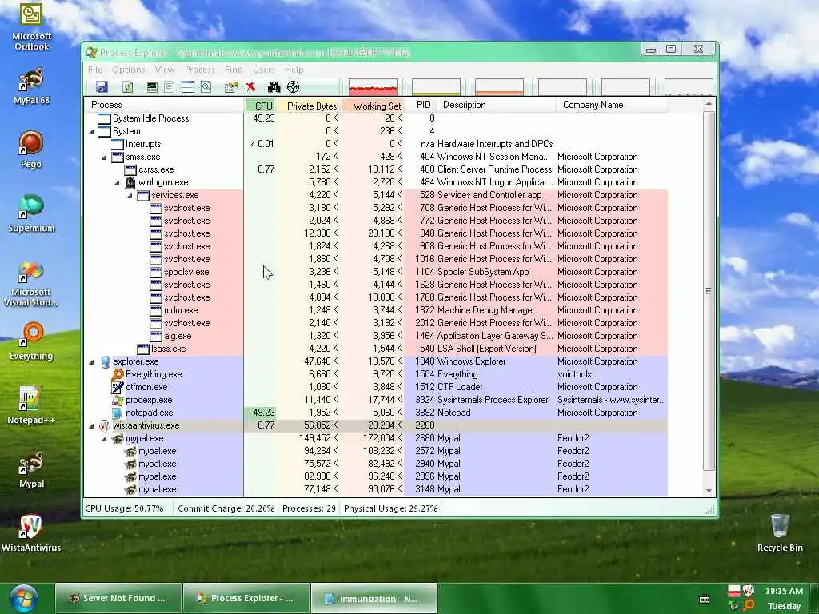819x614 pixels.
Task: Click the 10:15 AM taskbar clock
Action: click(784, 591)
